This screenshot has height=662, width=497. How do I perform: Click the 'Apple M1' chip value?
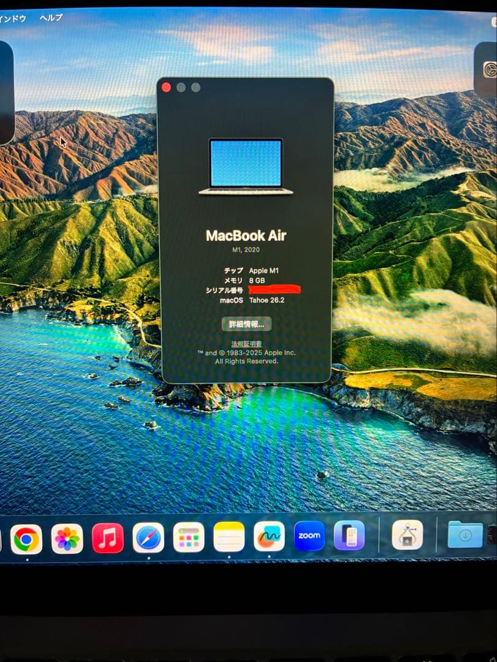264,271
